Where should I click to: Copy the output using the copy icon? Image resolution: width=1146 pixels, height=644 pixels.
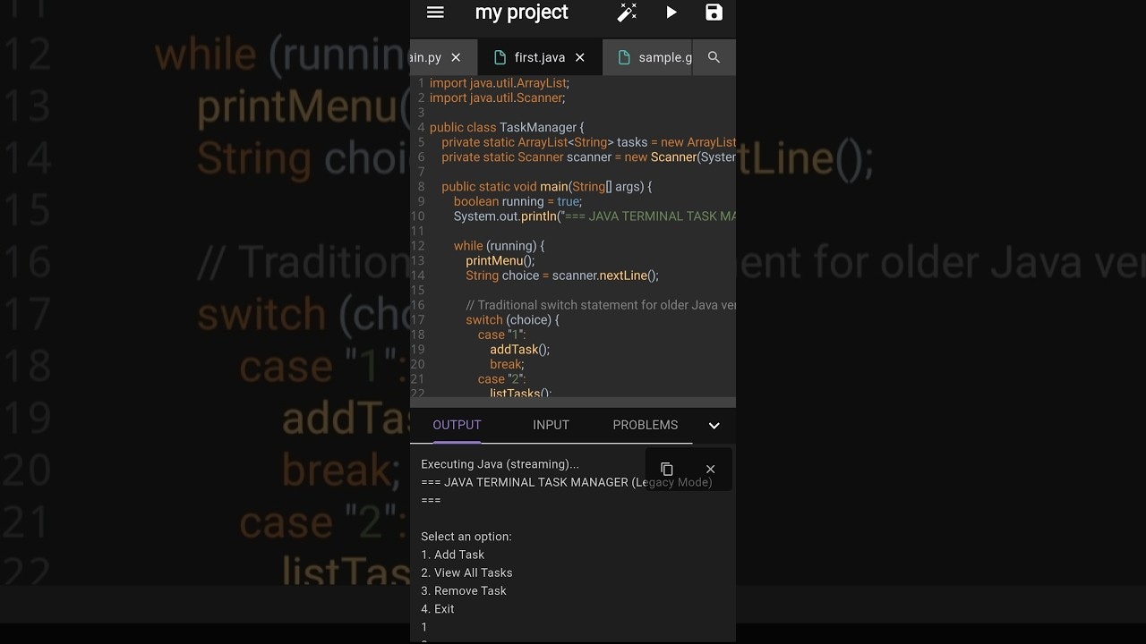click(666, 469)
